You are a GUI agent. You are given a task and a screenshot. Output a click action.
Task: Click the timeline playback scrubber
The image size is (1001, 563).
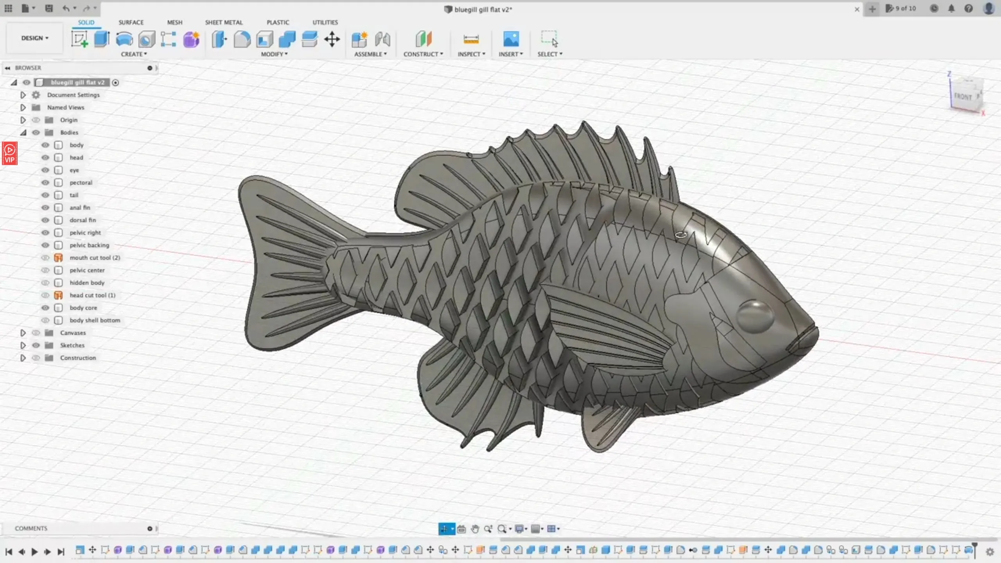pyautogui.click(x=34, y=552)
